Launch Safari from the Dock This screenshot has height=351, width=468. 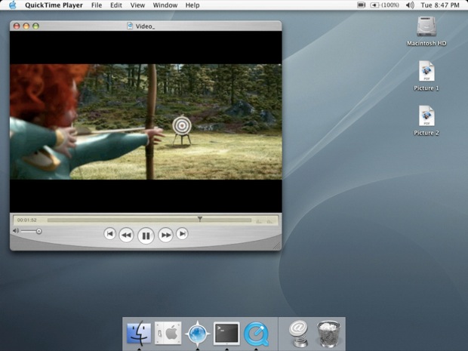pyautogui.click(x=197, y=334)
